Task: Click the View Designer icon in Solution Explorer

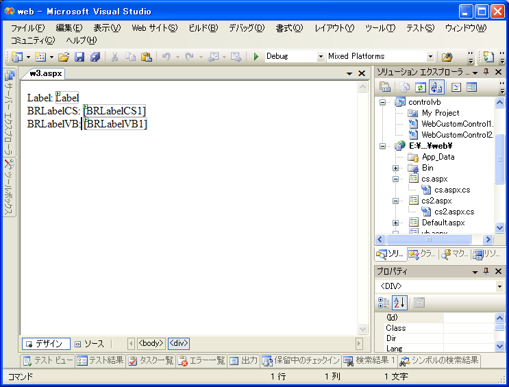Action: point(472,87)
